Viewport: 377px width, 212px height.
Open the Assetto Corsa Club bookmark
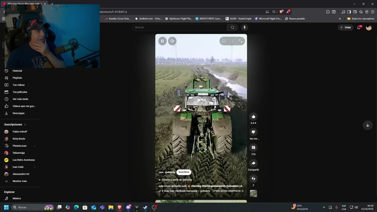117,19
